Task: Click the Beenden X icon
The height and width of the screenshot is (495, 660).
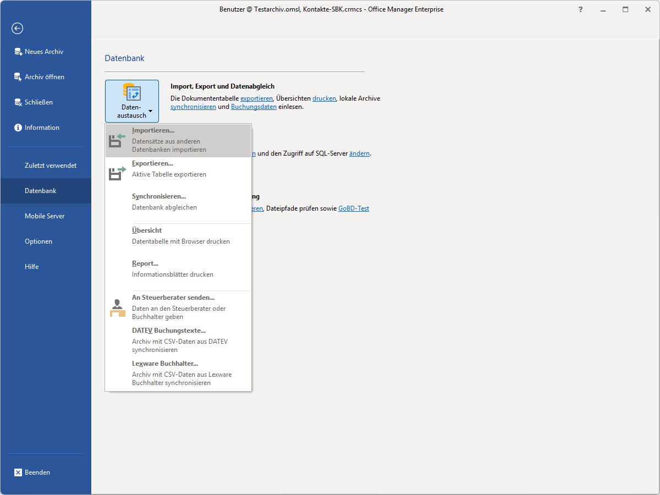Action: 18,472
